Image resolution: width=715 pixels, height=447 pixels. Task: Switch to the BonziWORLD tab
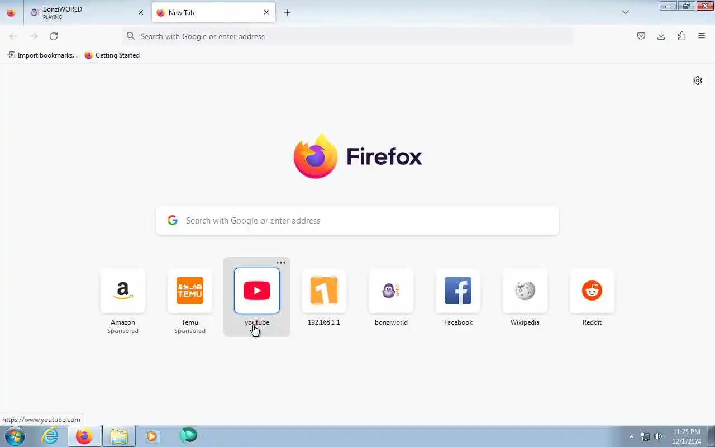(x=87, y=12)
